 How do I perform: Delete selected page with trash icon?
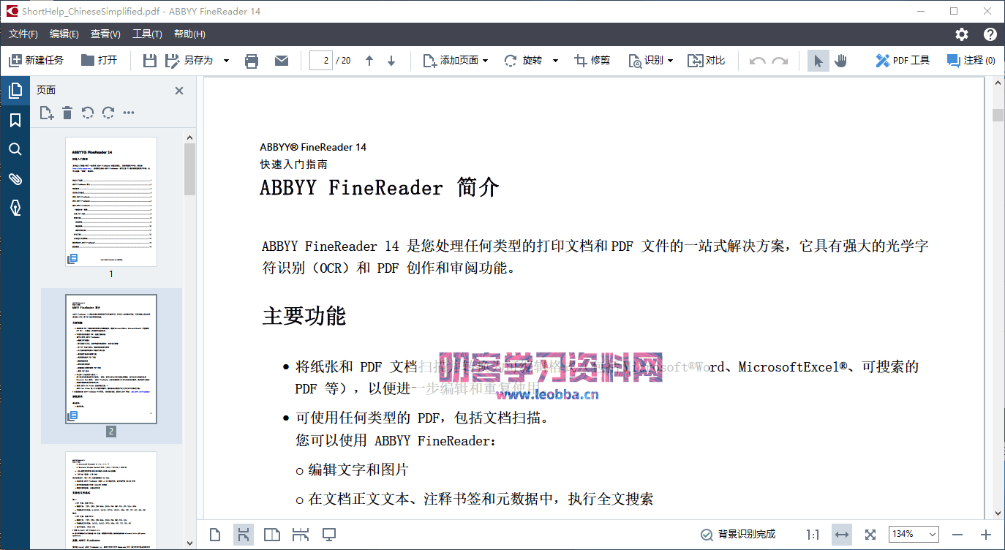point(67,113)
